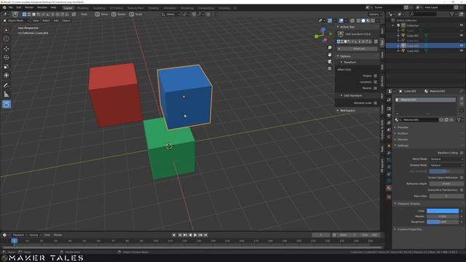Screen dimensions: 466x262
Task: Expand the Surface panel in material properties
Action: 403,133
